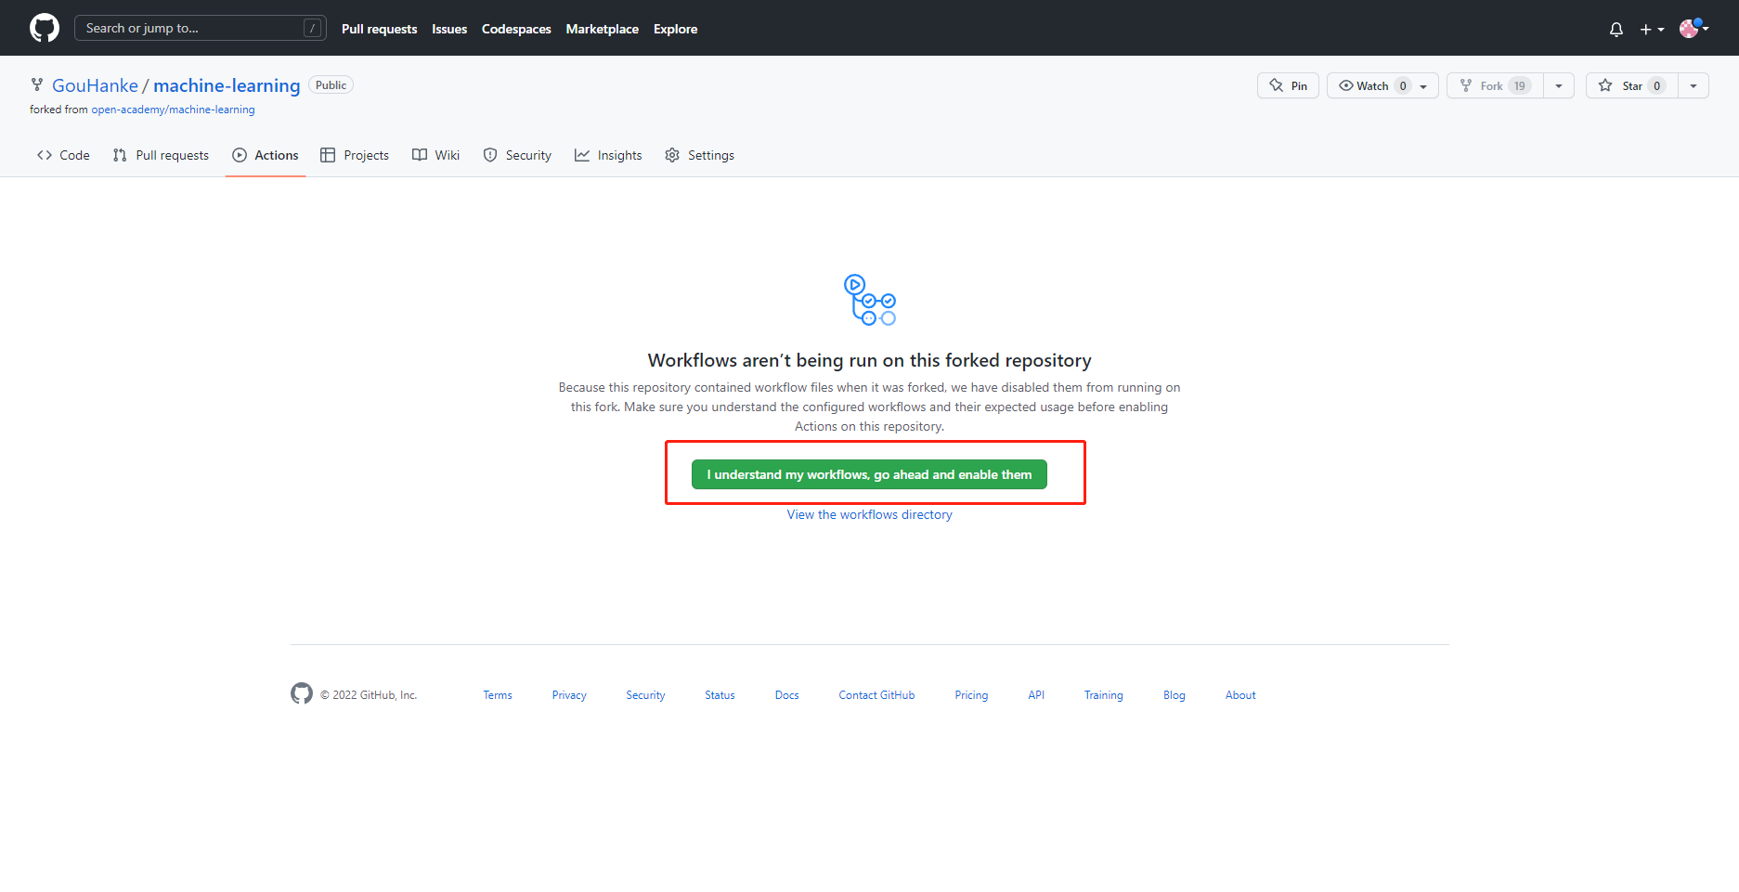Open the Pricing footer link
This screenshot has width=1739, height=892.
coord(971,695)
